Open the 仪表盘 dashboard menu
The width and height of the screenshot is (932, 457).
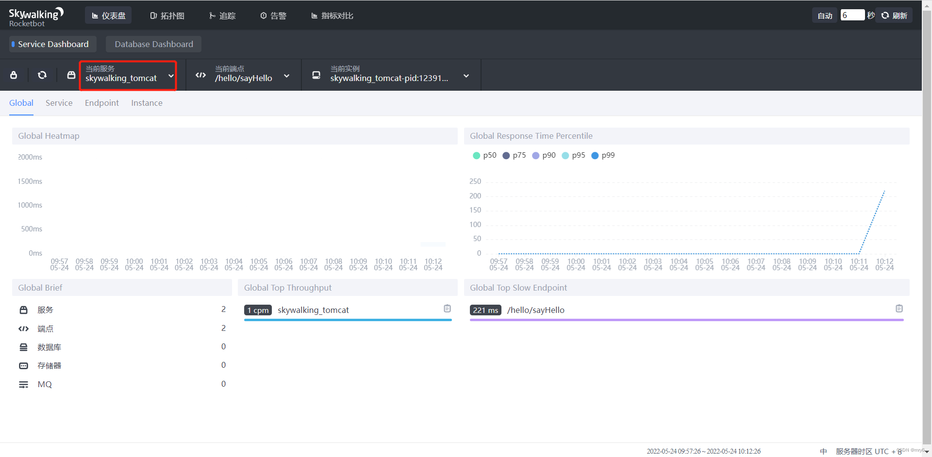108,16
